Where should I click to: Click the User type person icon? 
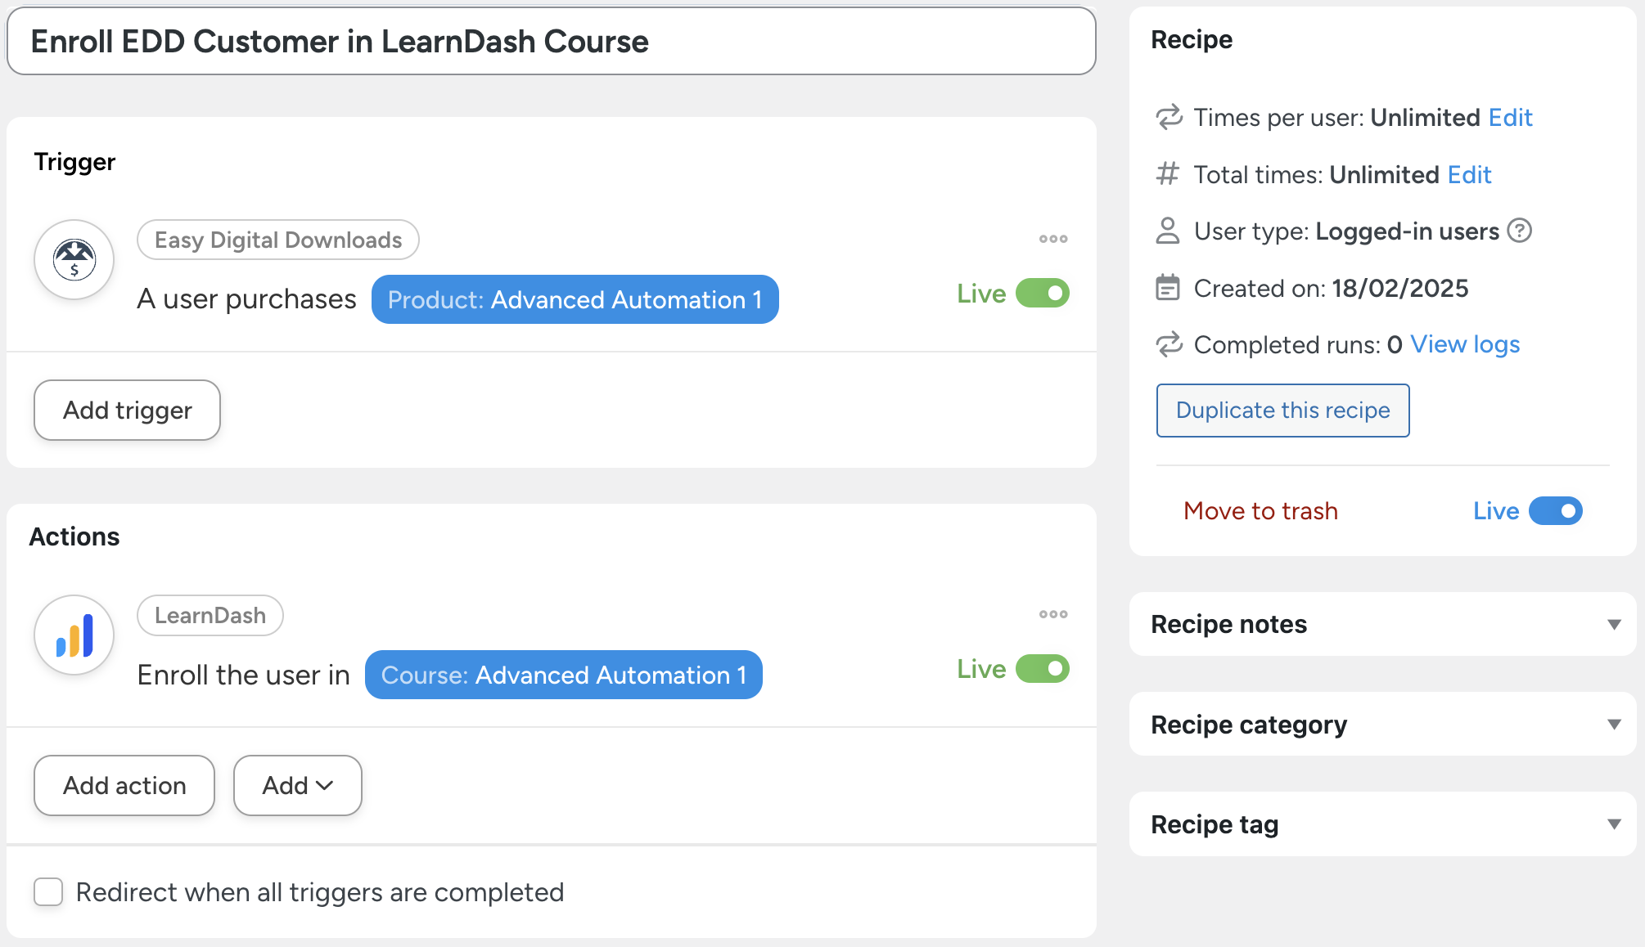(x=1168, y=231)
